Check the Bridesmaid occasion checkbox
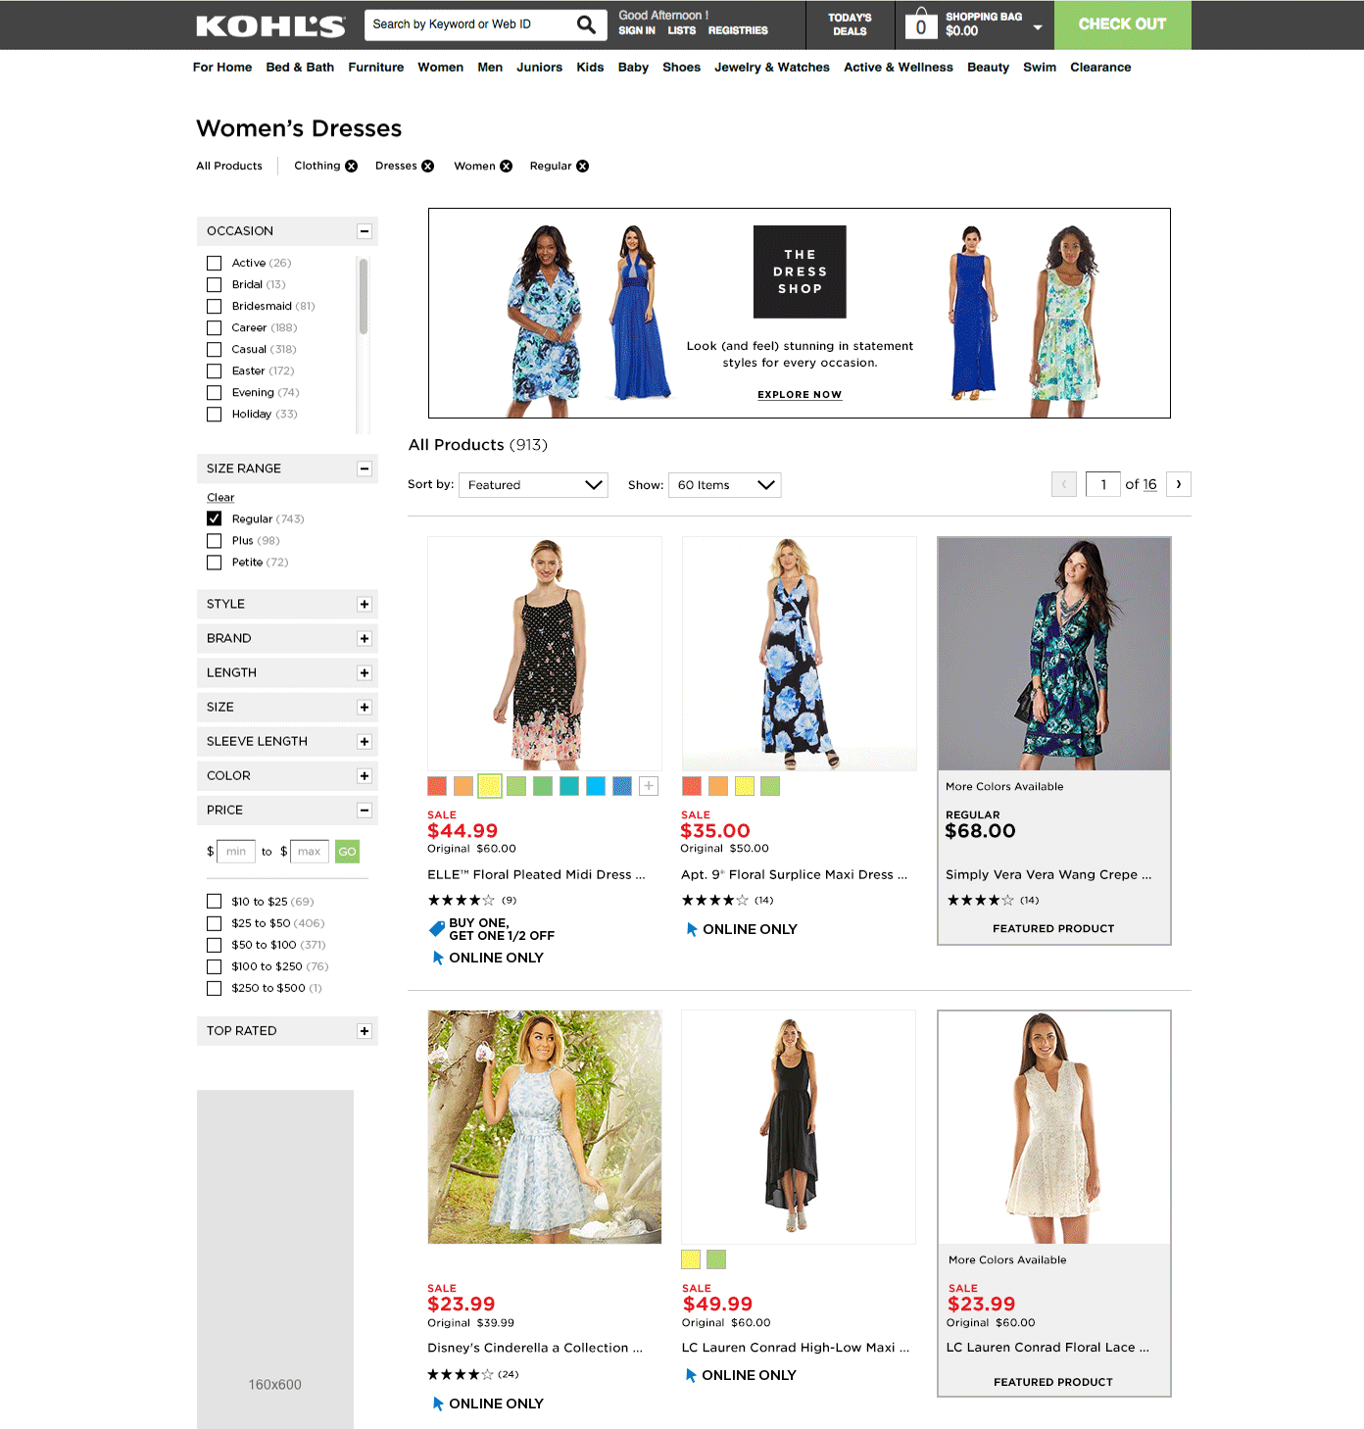The width and height of the screenshot is (1364, 1429). [215, 306]
